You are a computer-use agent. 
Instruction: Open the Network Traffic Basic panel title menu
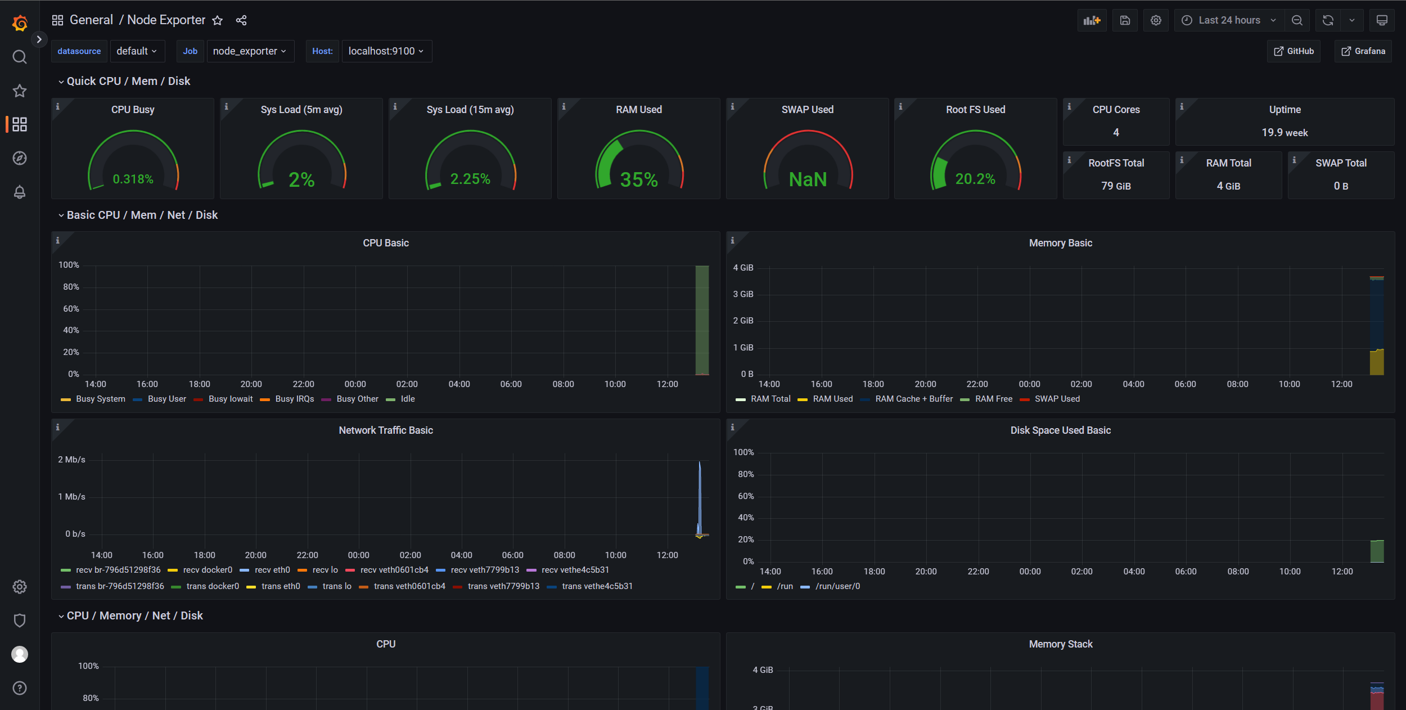pos(386,430)
